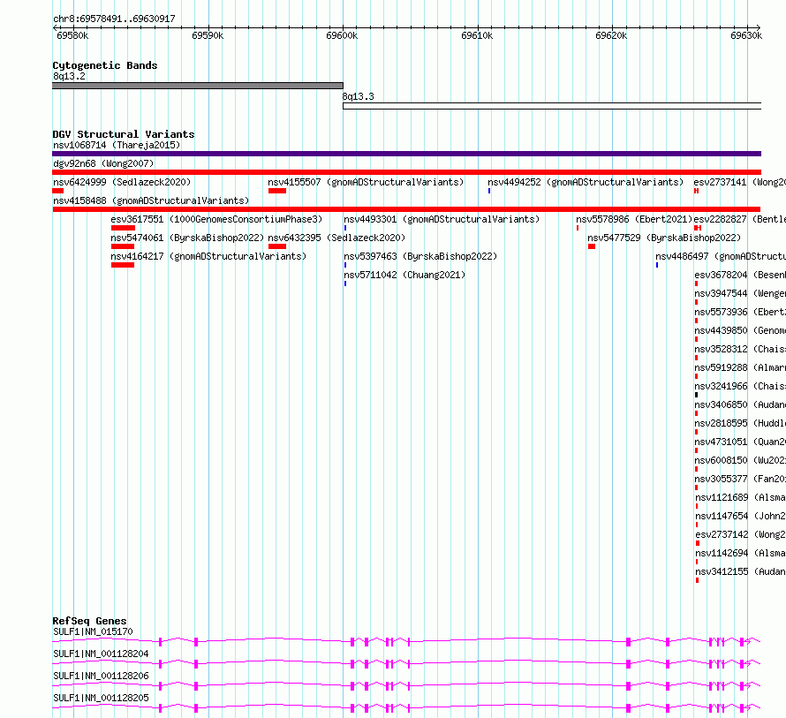Click the nsv1142694 variant label
This screenshot has height=718, width=786.
click(740, 553)
